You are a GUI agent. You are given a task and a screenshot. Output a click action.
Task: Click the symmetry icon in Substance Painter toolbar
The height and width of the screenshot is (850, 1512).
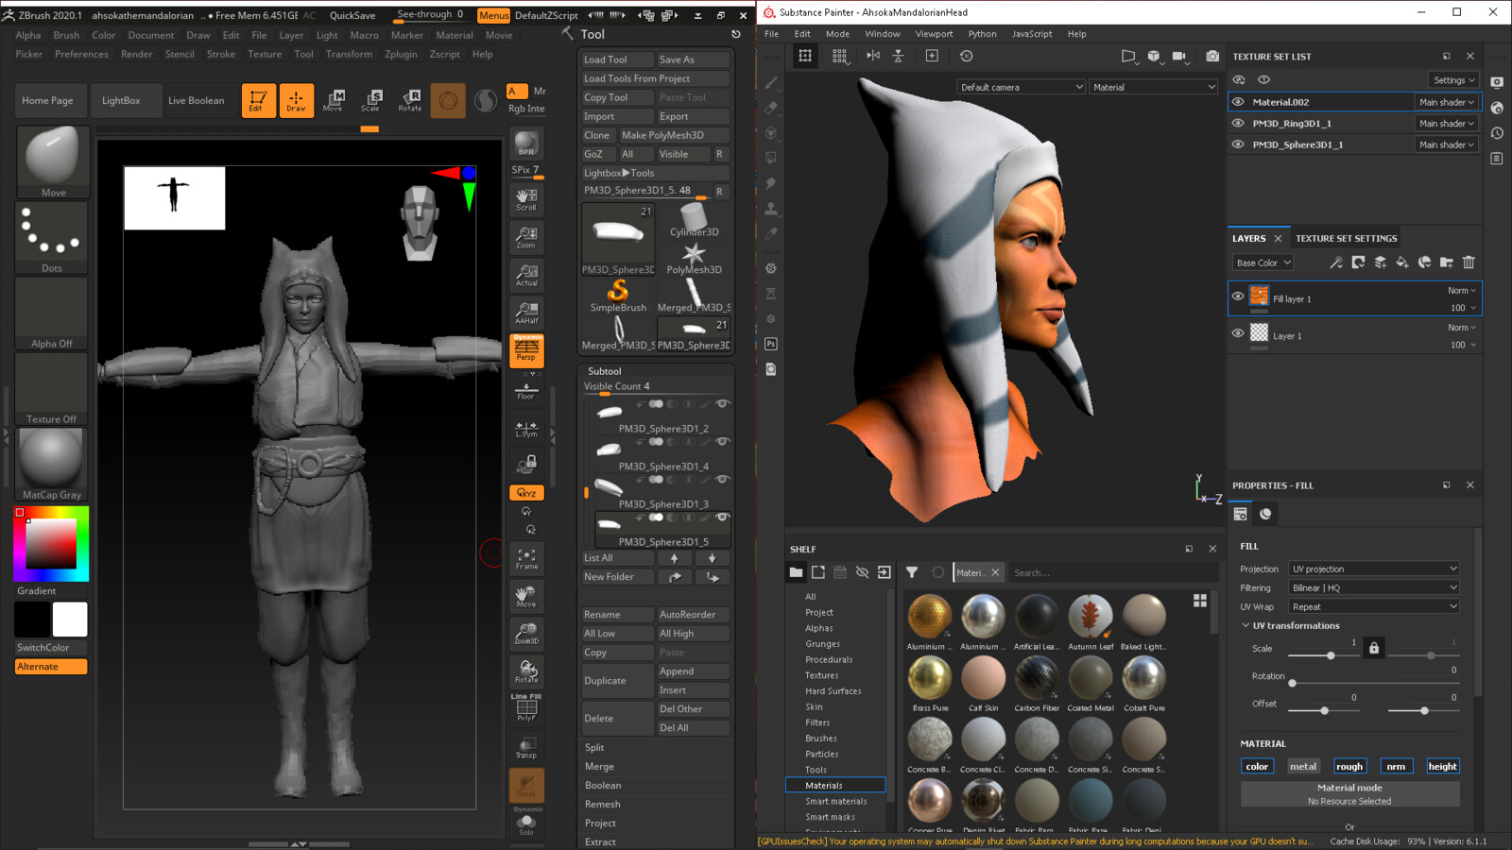tap(873, 57)
